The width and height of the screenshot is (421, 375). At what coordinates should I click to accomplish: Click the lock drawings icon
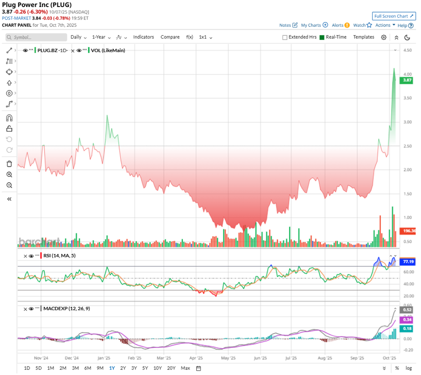[9, 129]
